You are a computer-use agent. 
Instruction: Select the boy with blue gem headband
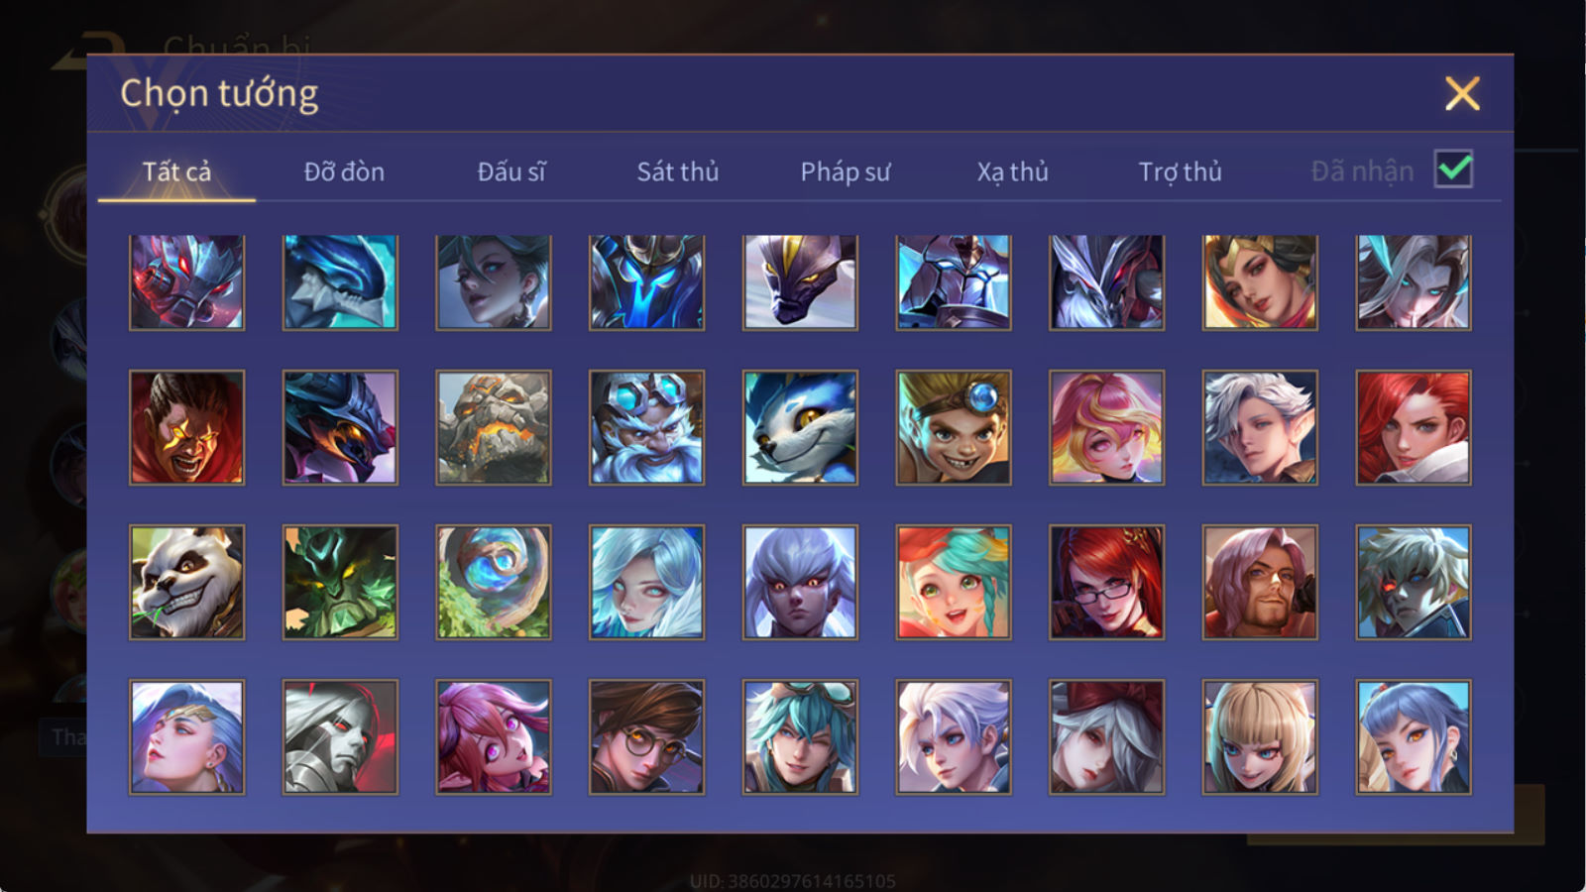[x=954, y=427]
